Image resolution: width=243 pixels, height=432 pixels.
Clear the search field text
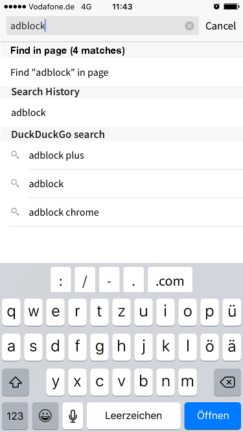pyautogui.click(x=189, y=26)
